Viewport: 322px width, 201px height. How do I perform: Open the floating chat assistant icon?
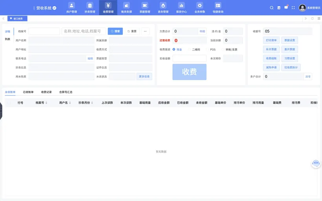point(316,164)
